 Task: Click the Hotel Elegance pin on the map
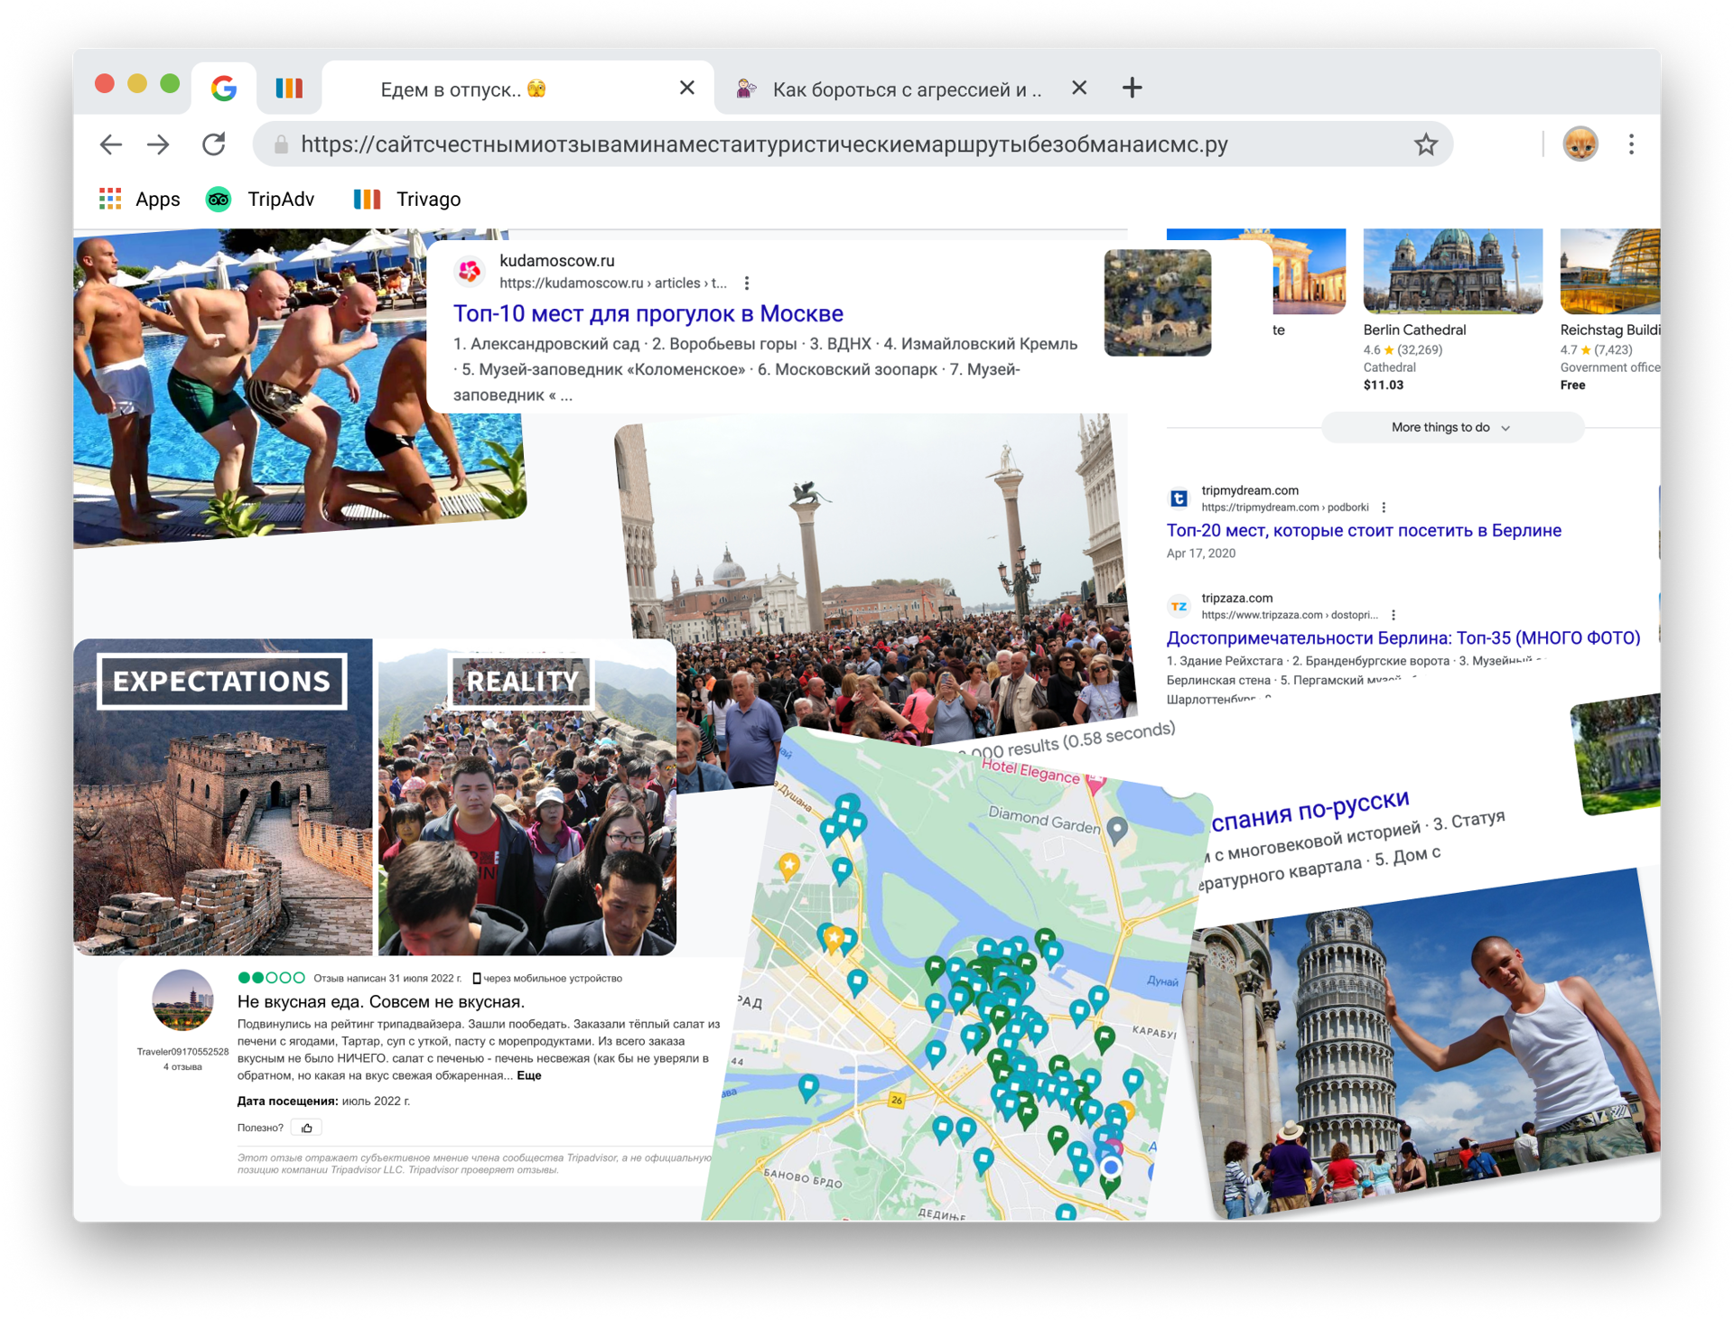click(1096, 783)
